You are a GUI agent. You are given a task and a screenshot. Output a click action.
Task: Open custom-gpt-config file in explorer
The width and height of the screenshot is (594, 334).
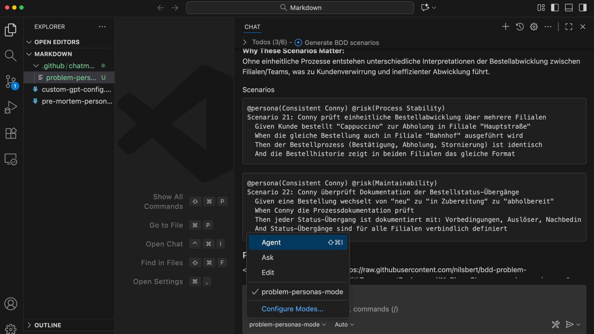click(76, 89)
